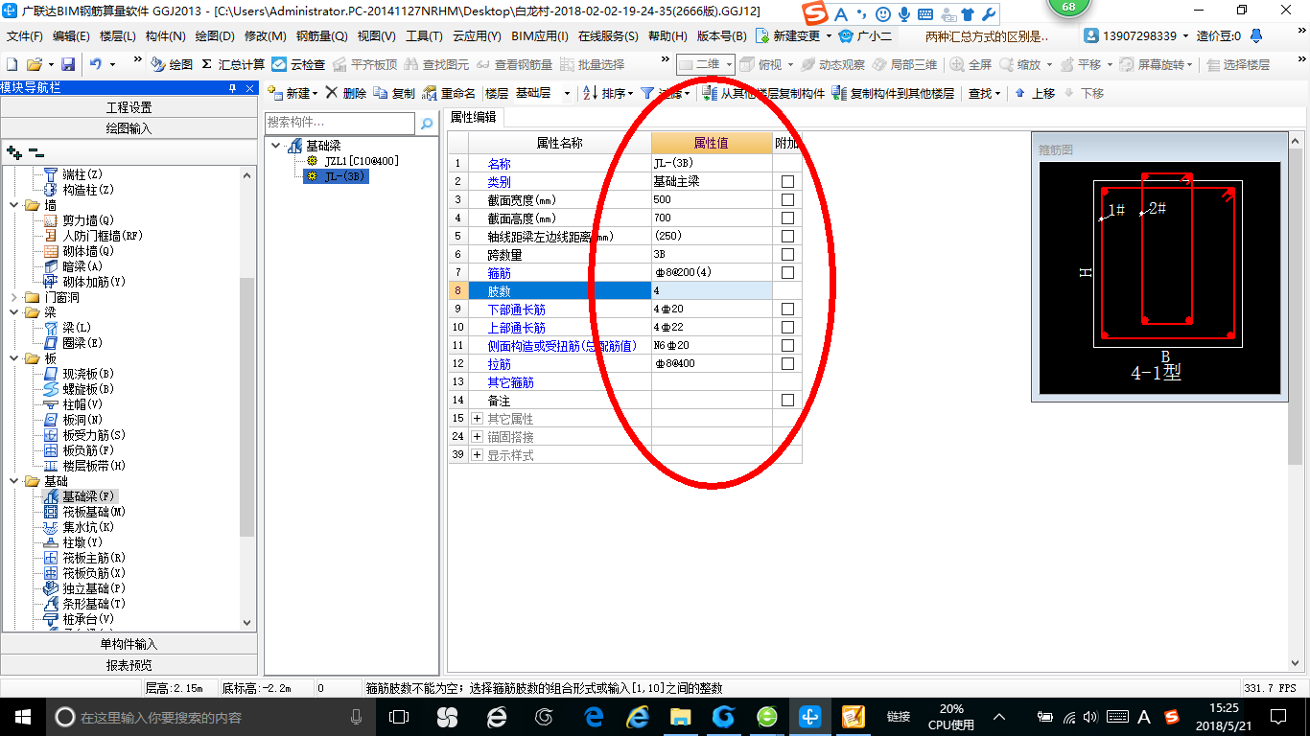Select 砌体加筋(Y) tree item
The image size is (1310, 736).
point(93,282)
